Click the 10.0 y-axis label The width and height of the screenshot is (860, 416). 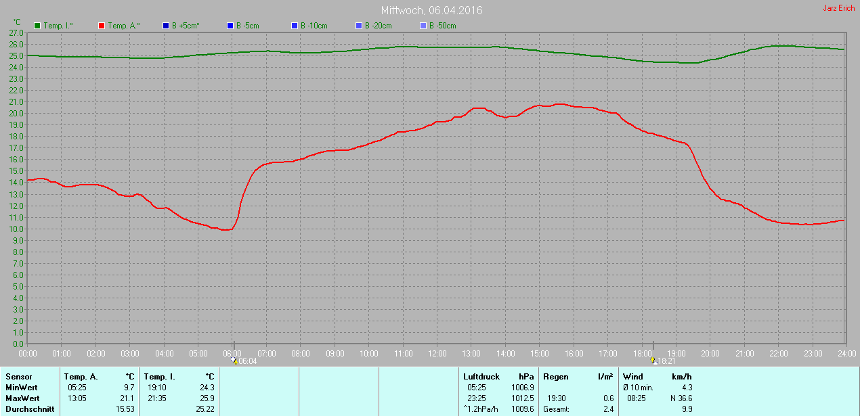[16, 229]
